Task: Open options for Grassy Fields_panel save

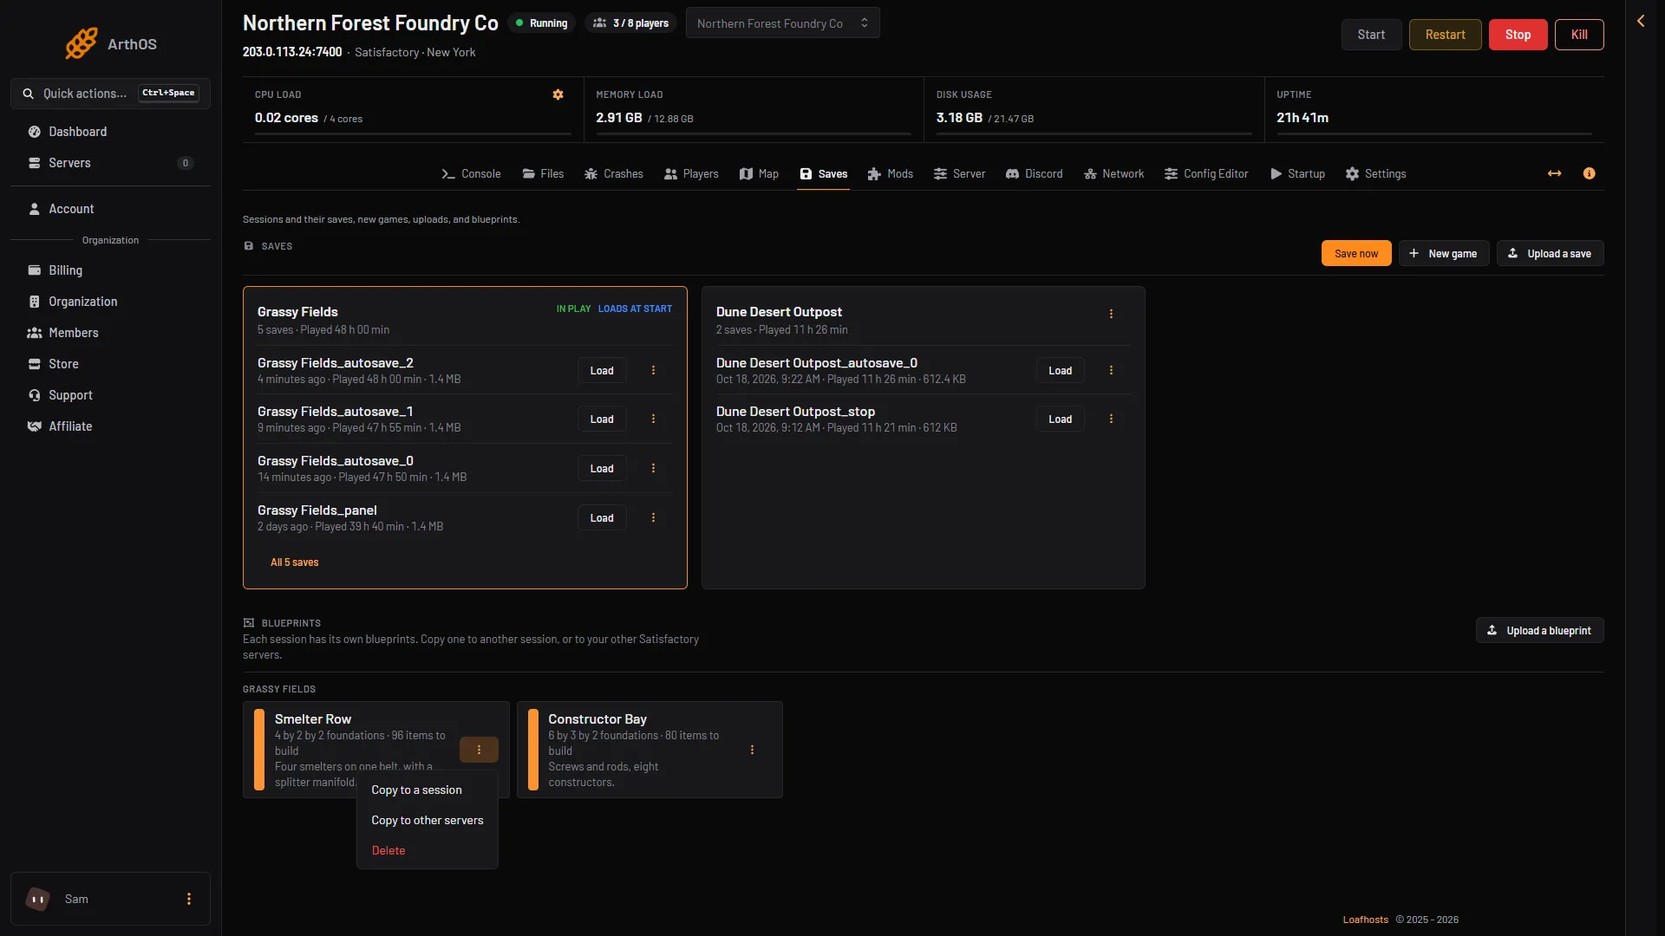Action: coord(653,517)
